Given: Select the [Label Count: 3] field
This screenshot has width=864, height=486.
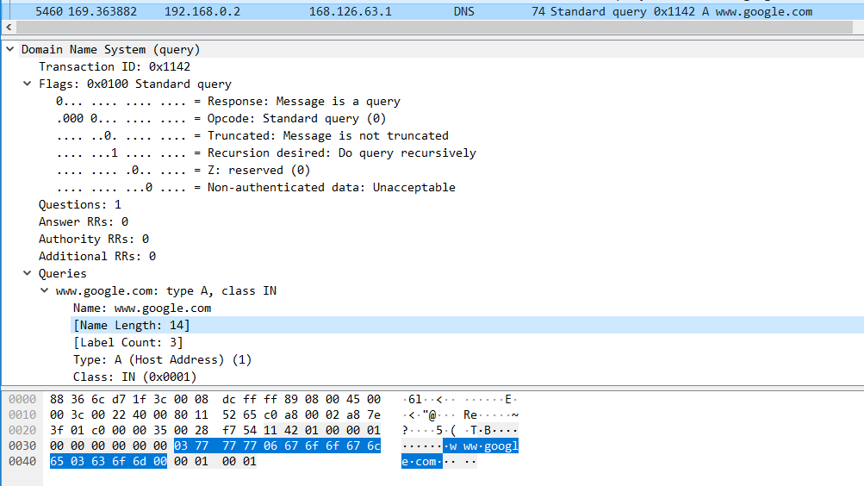Looking at the screenshot, I should coord(127,342).
